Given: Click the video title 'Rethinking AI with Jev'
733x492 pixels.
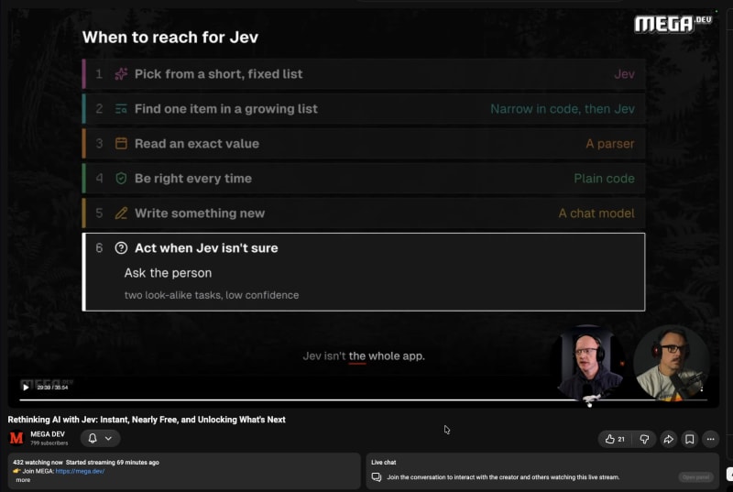Looking at the screenshot, I should pos(147,420).
